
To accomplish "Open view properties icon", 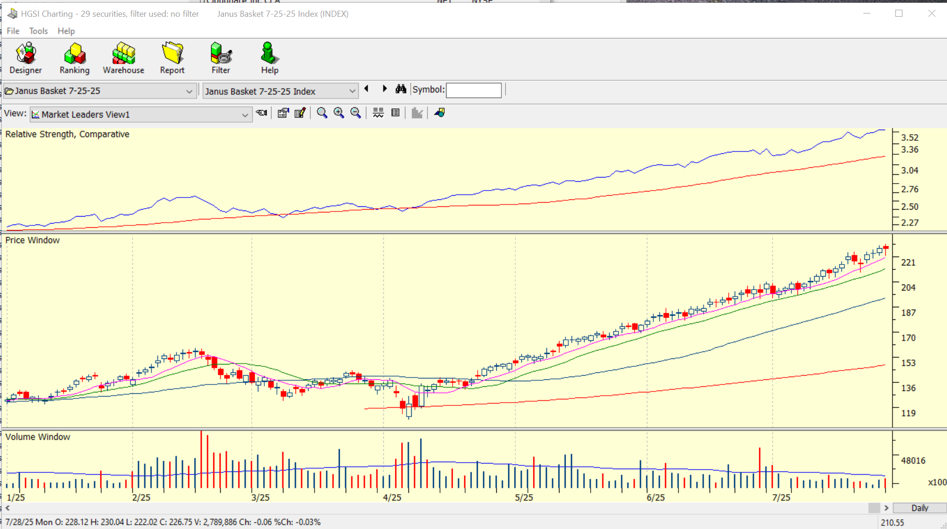I will click(x=283, y=113).
